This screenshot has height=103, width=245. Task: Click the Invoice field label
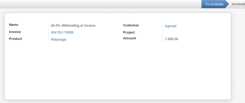pyautogui.click(x=15, y=32)
